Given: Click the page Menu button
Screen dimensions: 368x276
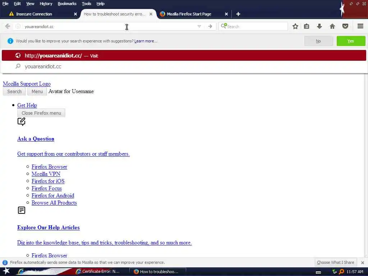Looking at the screenshot, I should [x=37, y=92].
